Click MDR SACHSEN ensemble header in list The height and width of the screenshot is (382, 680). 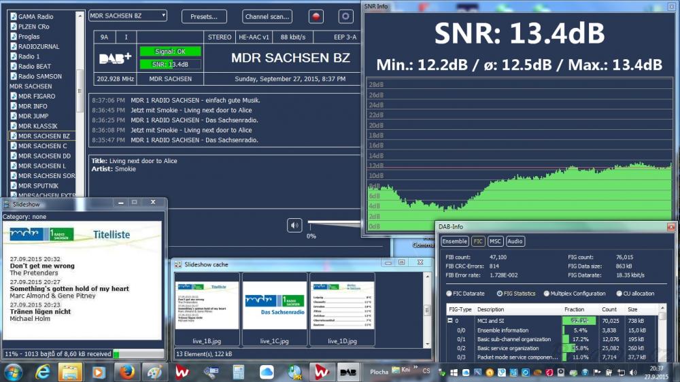[31, 86]
